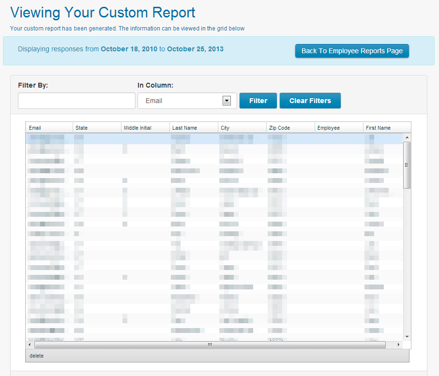Click the delete link below the grid
This screenshot has width=439, height=376.
36,356
